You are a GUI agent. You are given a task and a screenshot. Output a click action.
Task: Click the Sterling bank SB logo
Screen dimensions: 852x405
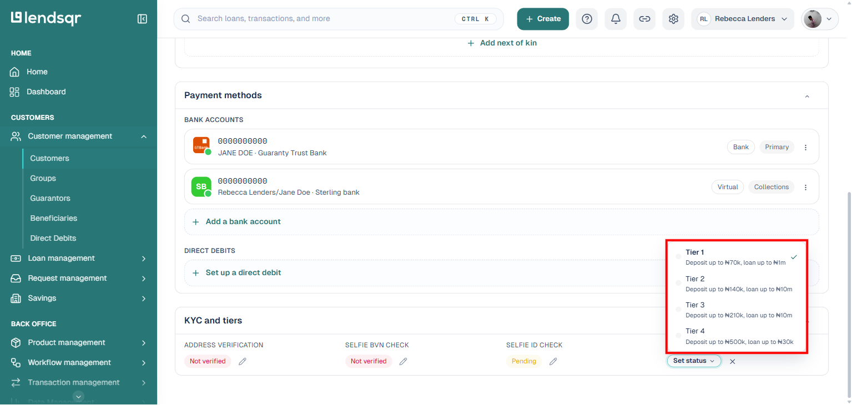tap(201, 186)
